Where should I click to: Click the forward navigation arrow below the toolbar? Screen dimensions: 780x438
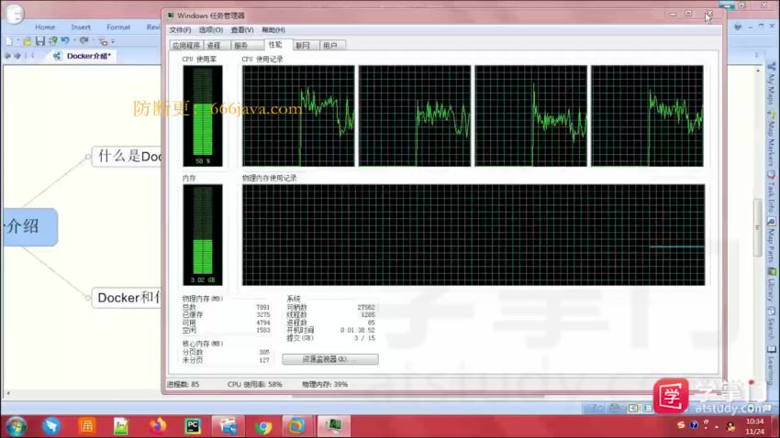pos(17,56)
